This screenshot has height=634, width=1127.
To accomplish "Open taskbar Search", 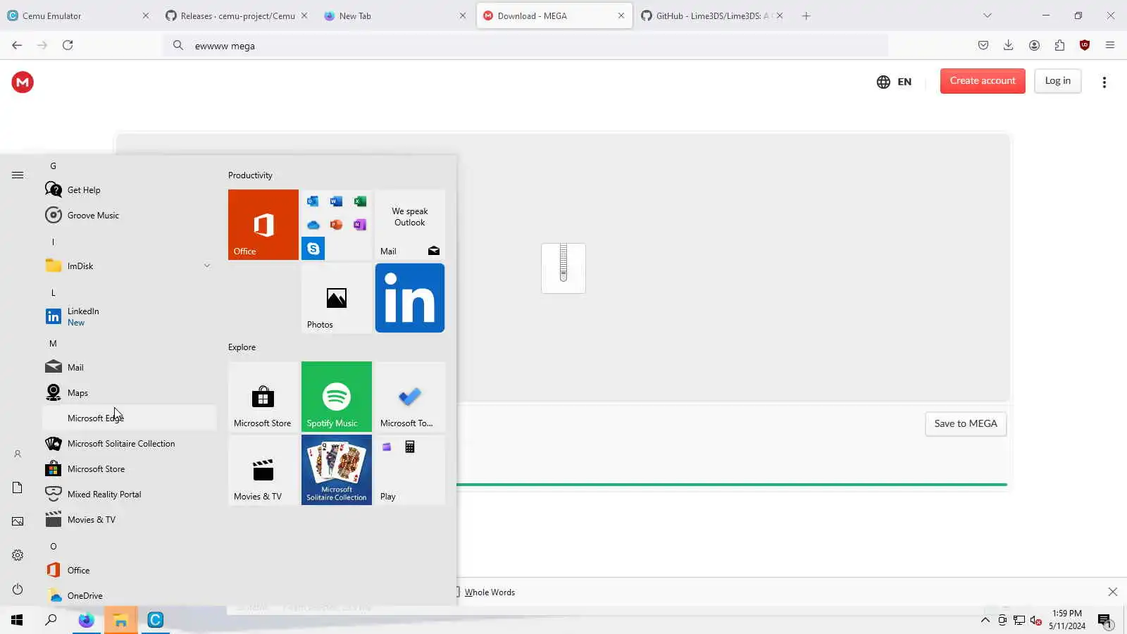I will pos(51,620).
